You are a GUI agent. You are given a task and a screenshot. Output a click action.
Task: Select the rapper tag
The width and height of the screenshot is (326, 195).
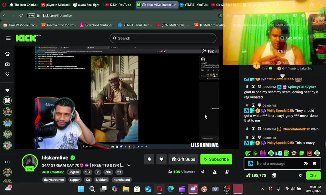pyautogui.click(x=75, y=180)
